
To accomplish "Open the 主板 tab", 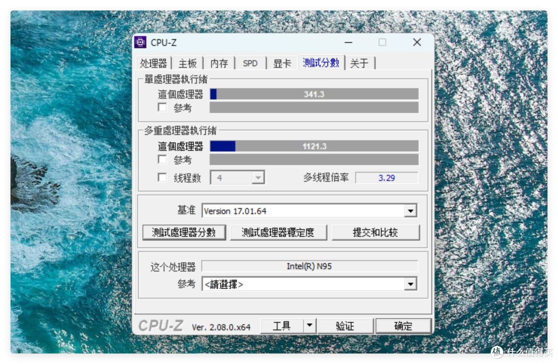I will tap(188, 64).
